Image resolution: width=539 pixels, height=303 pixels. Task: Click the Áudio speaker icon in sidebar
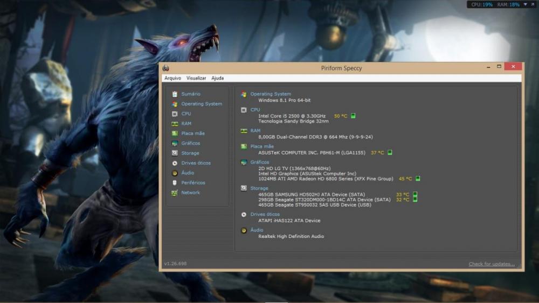point(175,173)
